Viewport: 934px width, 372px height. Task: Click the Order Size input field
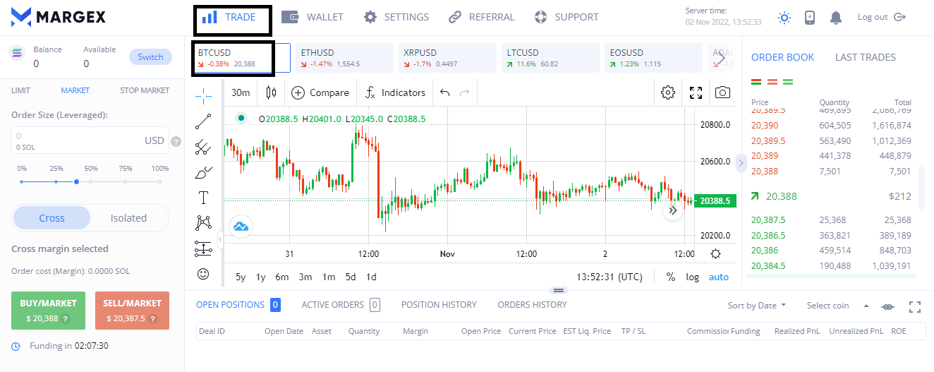78,140
